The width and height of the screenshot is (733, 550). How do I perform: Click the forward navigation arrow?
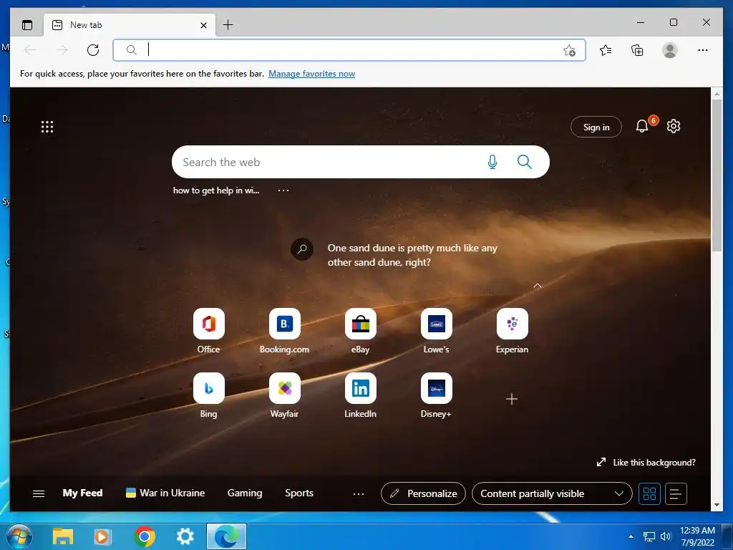tap(62, 50)
